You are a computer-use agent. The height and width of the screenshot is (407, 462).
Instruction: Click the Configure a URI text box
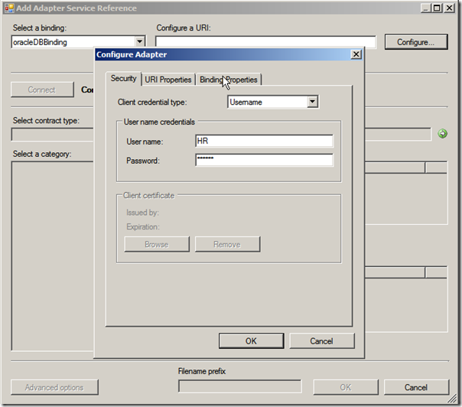(x=265, y=43)
